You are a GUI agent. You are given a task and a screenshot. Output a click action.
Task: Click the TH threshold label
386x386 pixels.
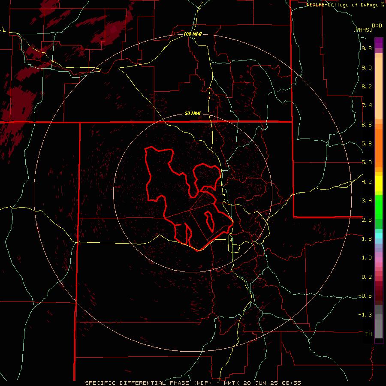pos(368,334)
